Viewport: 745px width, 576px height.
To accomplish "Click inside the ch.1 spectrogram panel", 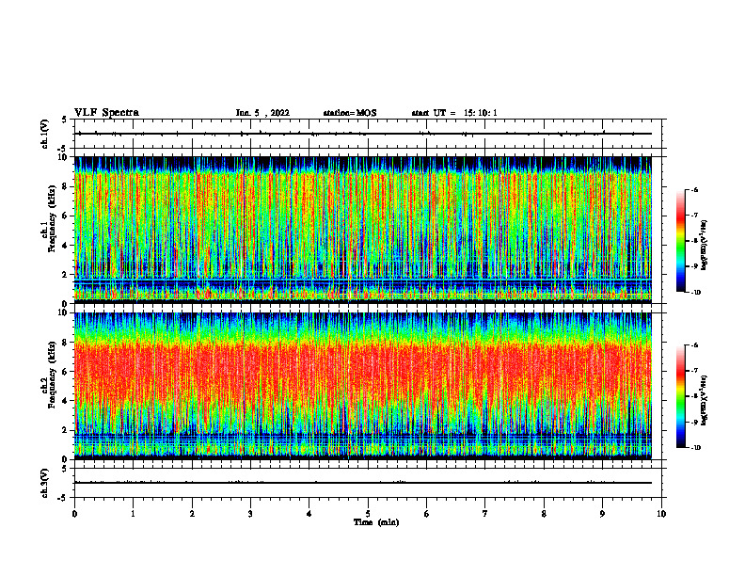I will 363,230.
